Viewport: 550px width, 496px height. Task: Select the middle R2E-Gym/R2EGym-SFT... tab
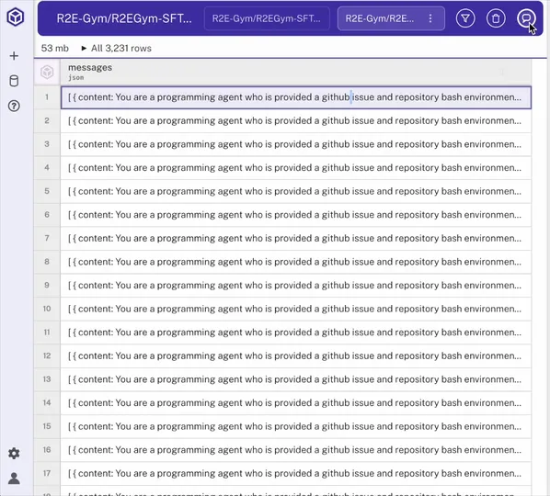[267, 18]
